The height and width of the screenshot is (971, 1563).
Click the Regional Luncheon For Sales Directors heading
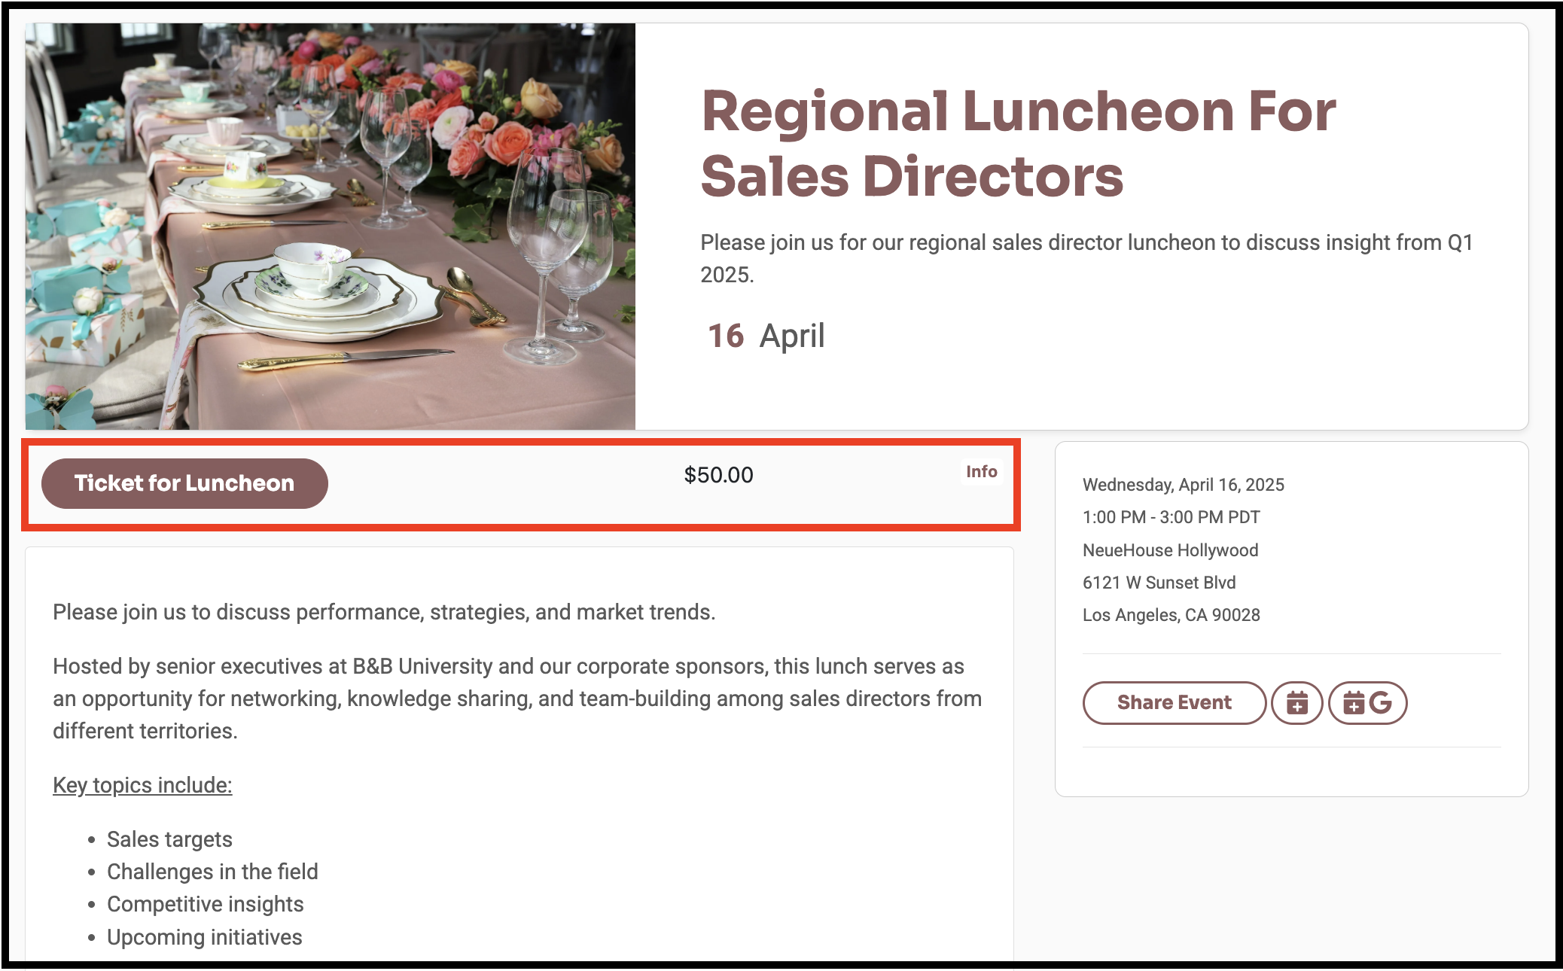pyautogui.click(x=1018, y=143)
